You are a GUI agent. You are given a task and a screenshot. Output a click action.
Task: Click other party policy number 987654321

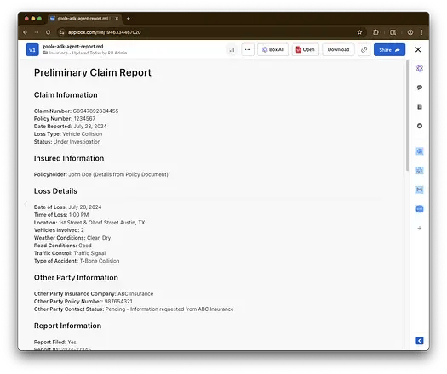click(118, 302)
